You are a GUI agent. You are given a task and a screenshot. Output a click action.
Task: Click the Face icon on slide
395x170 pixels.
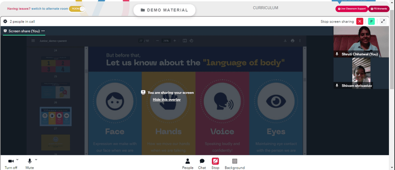click(115, 101)
